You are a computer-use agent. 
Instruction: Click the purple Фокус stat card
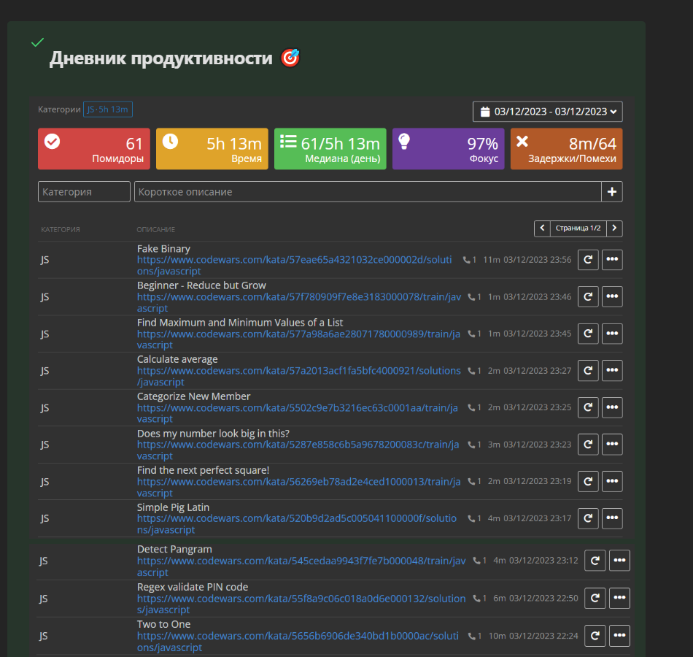(x=448, y=149)
